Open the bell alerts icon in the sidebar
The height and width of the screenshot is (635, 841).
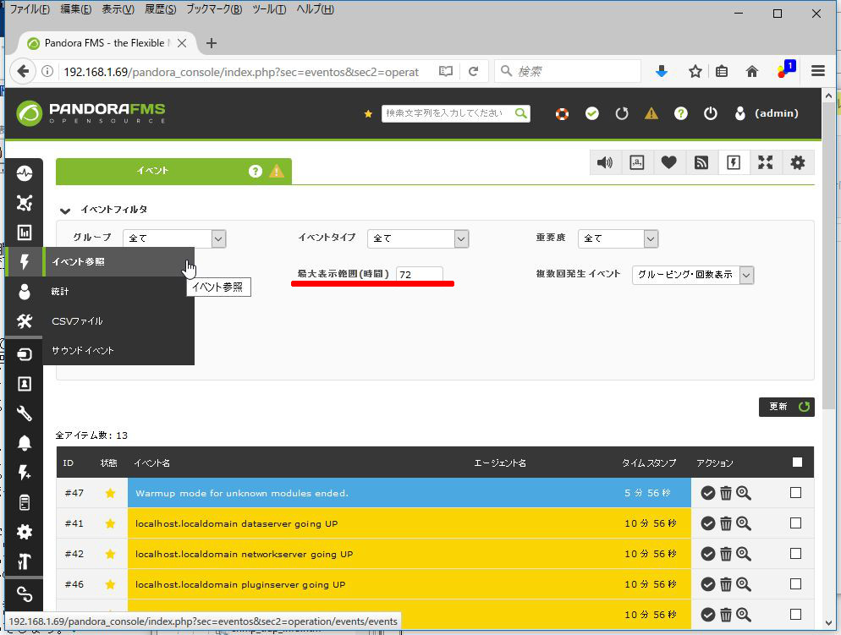click(25, 443)
